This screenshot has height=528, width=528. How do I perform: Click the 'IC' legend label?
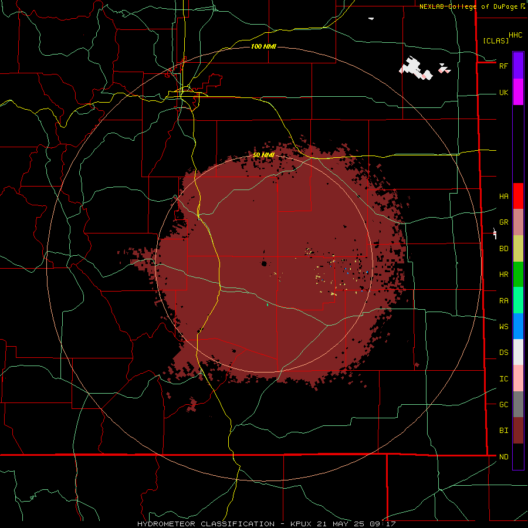503,379
